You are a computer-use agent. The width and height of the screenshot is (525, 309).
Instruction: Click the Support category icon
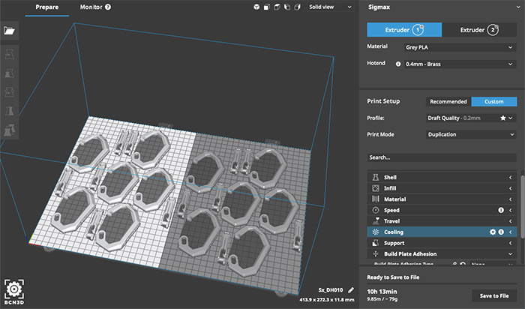(376, 243)
